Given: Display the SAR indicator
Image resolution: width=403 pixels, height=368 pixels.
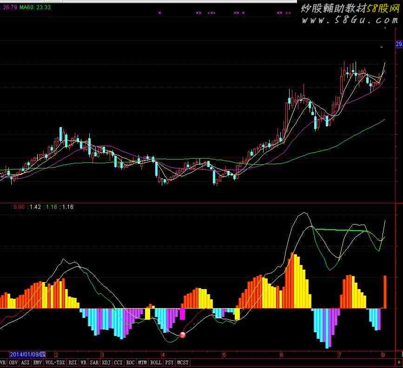Looking at the screenshot, I should click(x=94, y=362).
